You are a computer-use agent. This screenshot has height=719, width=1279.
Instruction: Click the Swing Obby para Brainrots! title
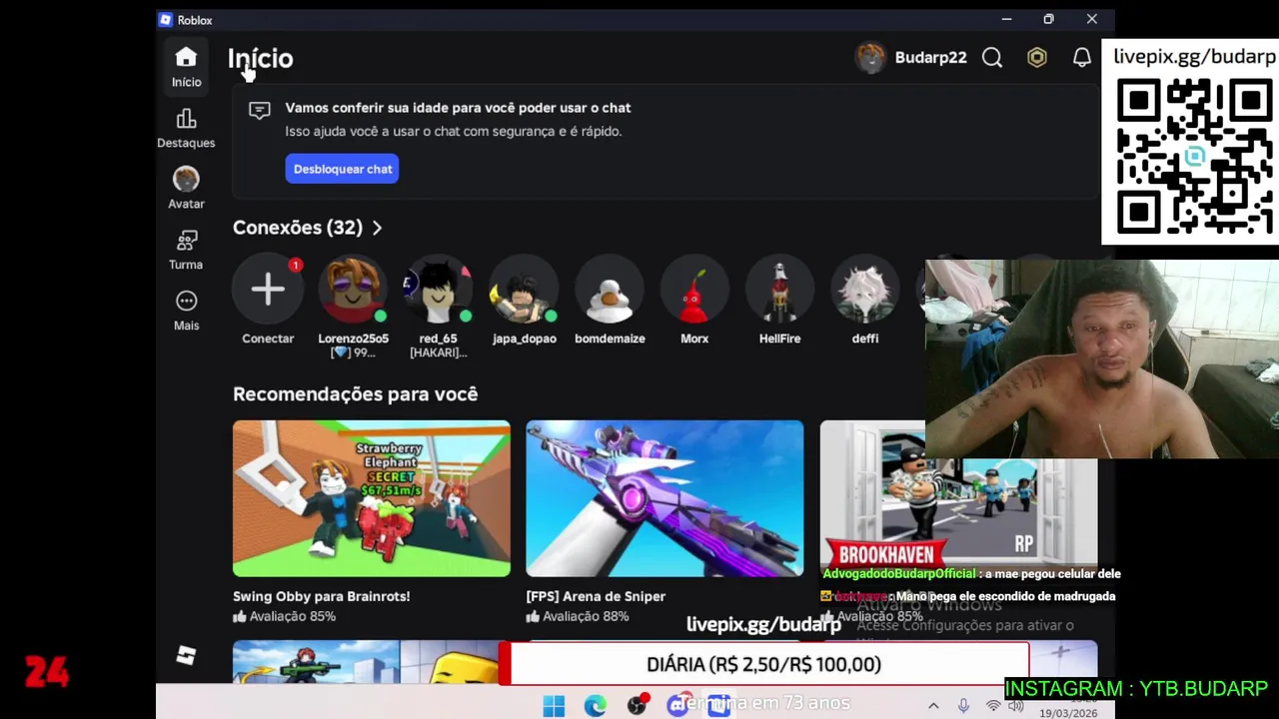[321, 596]
